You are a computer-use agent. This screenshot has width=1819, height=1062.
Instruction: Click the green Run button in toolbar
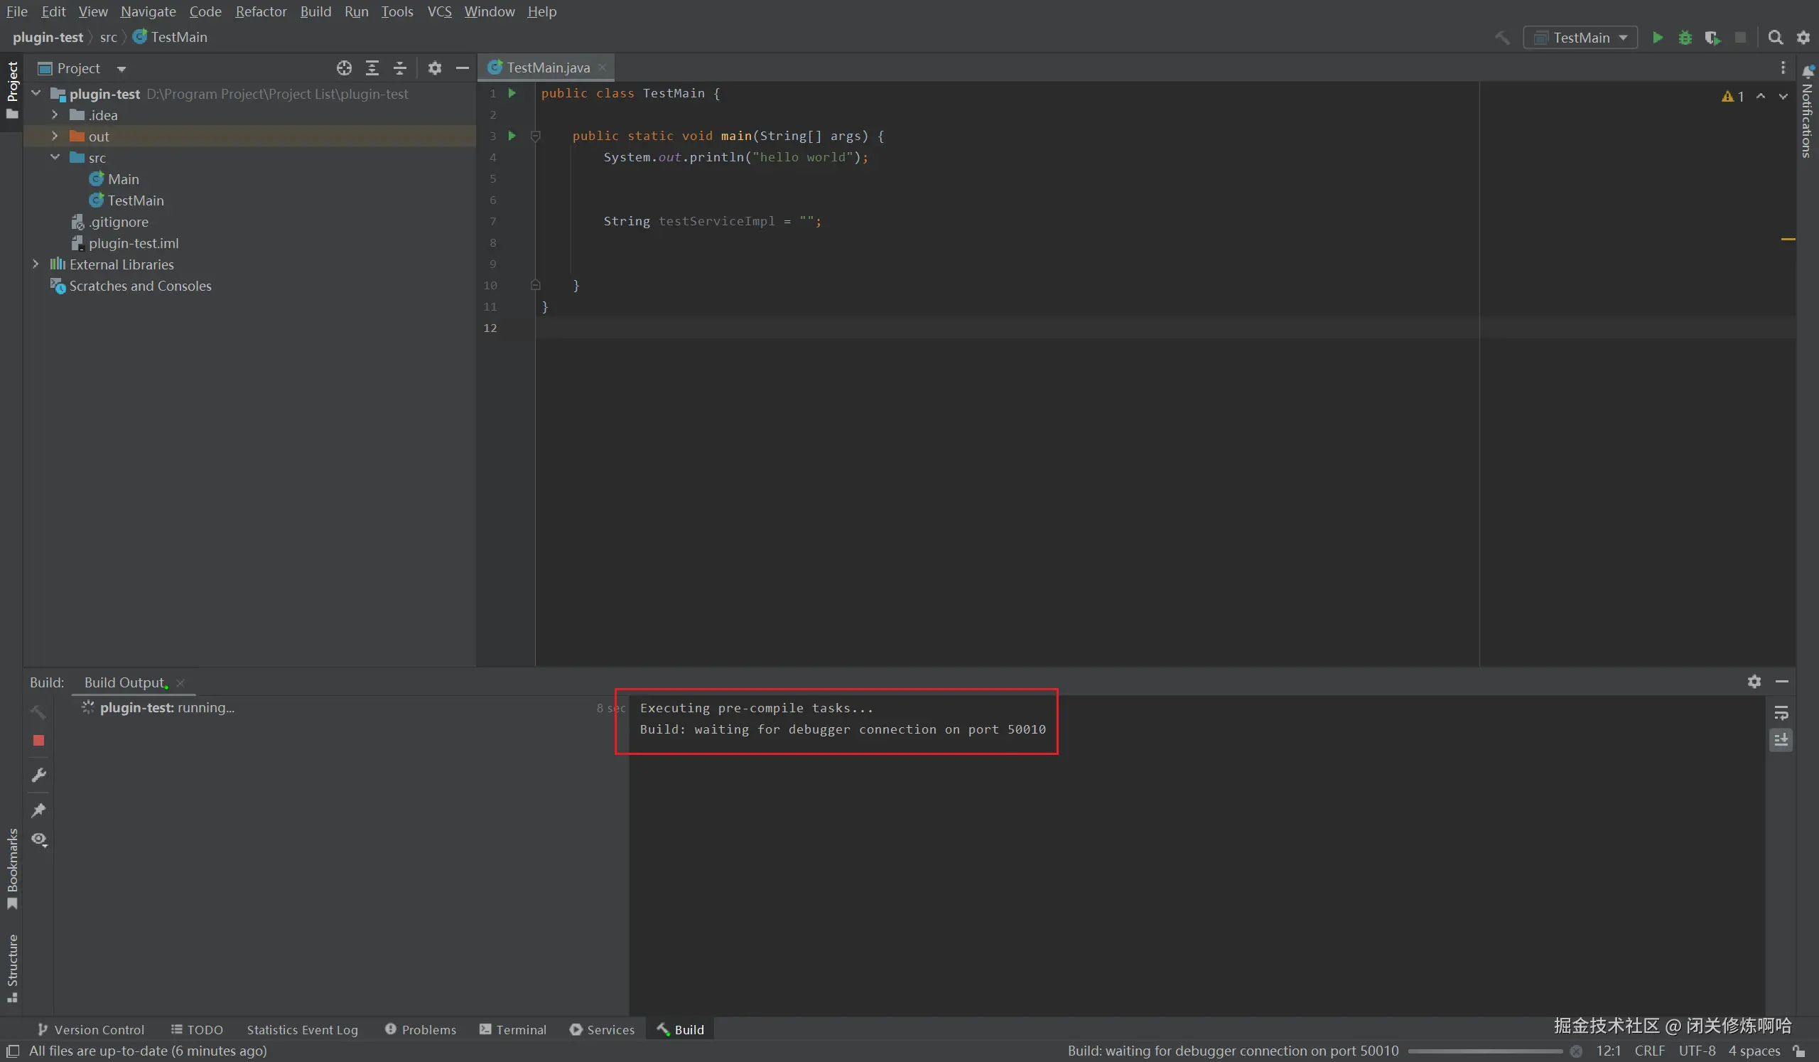pyautogui.click(x=1657, y=38)
